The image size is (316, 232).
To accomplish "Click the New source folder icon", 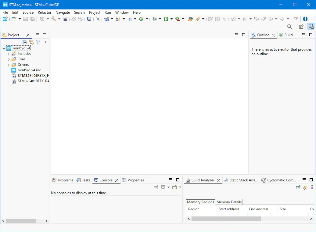I will pos(118,19).
